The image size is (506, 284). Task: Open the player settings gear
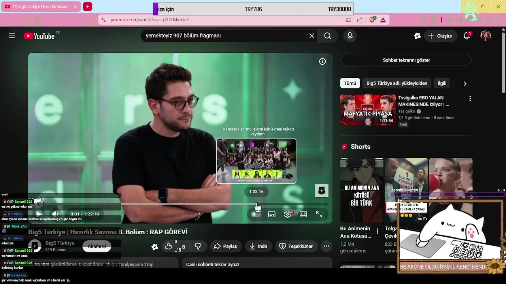tap(288, 214)
